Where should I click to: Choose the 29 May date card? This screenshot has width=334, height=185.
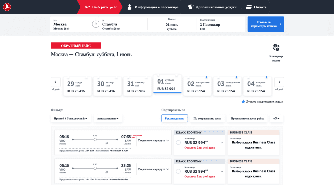point(77,87)
